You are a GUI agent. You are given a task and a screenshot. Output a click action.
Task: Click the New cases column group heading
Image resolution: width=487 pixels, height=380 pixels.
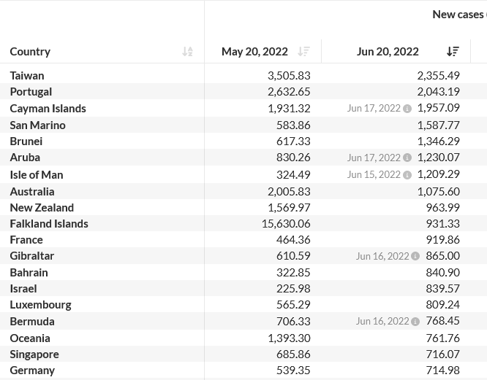click(458, 14)
